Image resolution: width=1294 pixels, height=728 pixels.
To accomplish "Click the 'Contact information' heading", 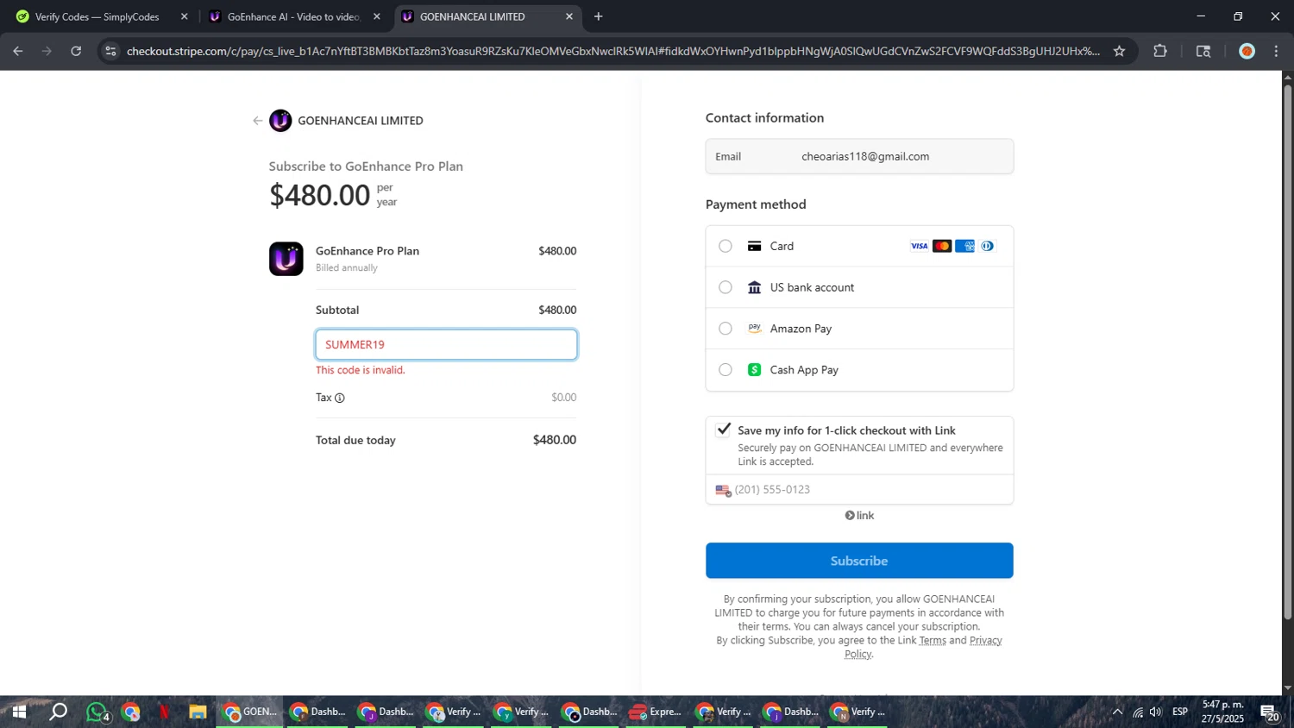I will tap(764, 118).
